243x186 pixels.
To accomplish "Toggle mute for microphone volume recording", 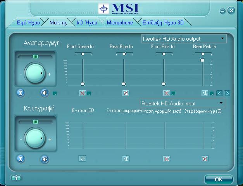I will coord(126,159).
